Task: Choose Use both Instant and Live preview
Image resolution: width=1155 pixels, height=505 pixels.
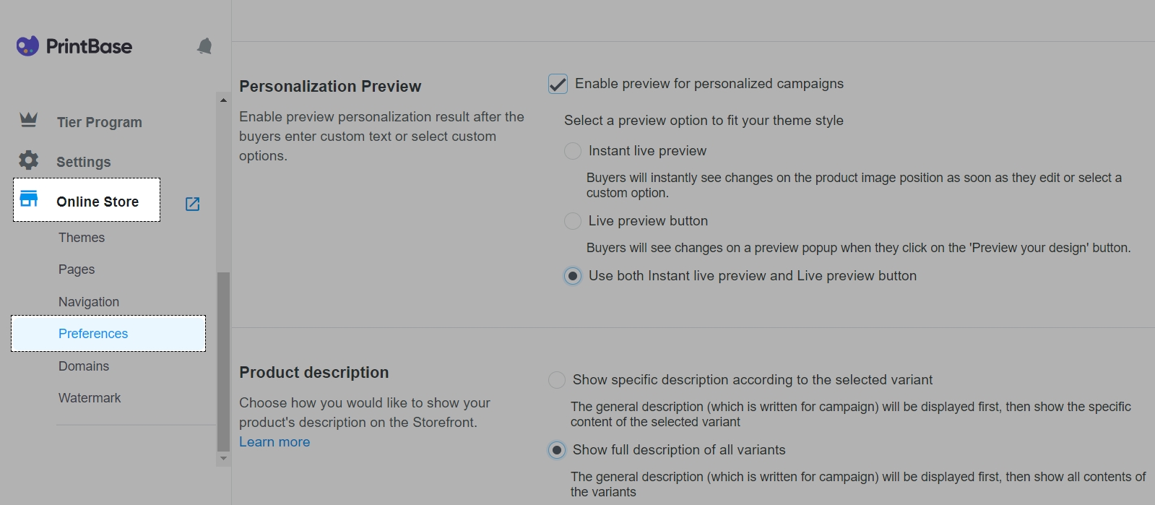Action: point(573,276)
